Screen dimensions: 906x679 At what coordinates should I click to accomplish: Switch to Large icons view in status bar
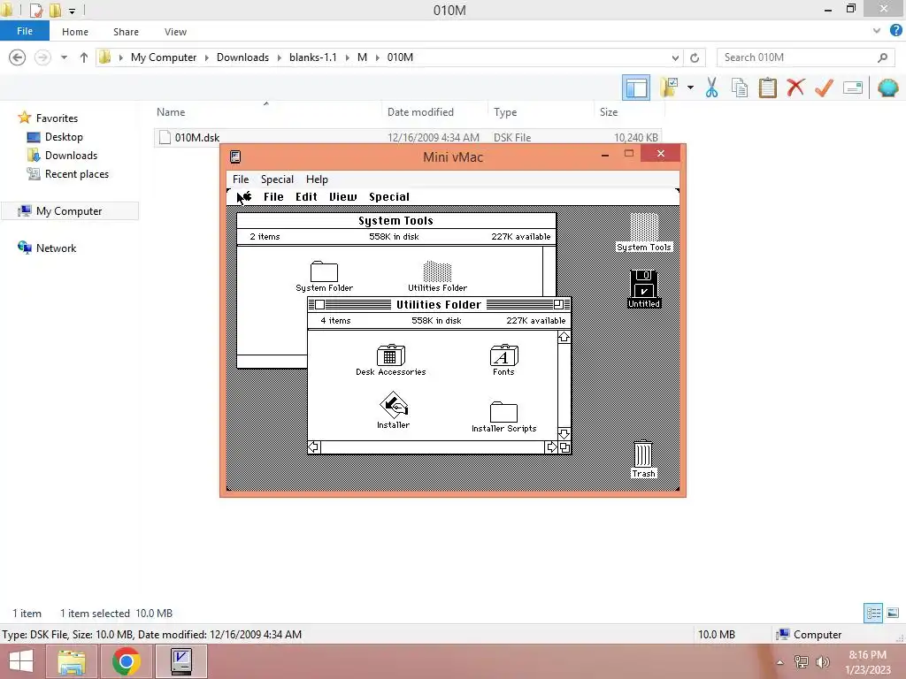click(893, 614)
